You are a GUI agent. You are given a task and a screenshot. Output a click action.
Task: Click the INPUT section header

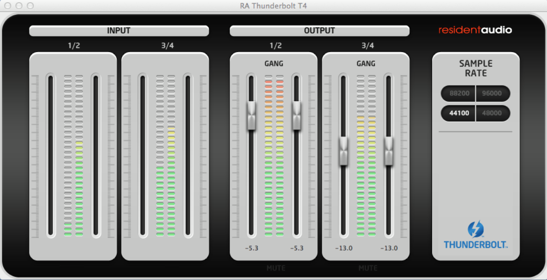[119, 31]
